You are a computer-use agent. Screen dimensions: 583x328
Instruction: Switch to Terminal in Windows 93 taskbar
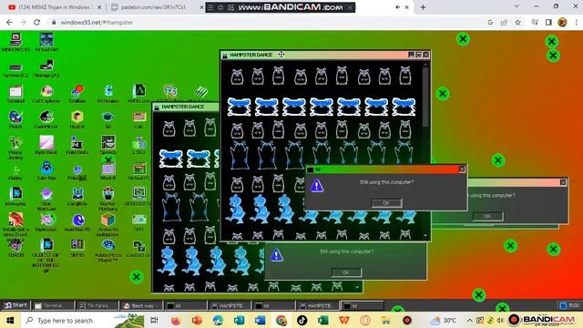coord(53,306)
